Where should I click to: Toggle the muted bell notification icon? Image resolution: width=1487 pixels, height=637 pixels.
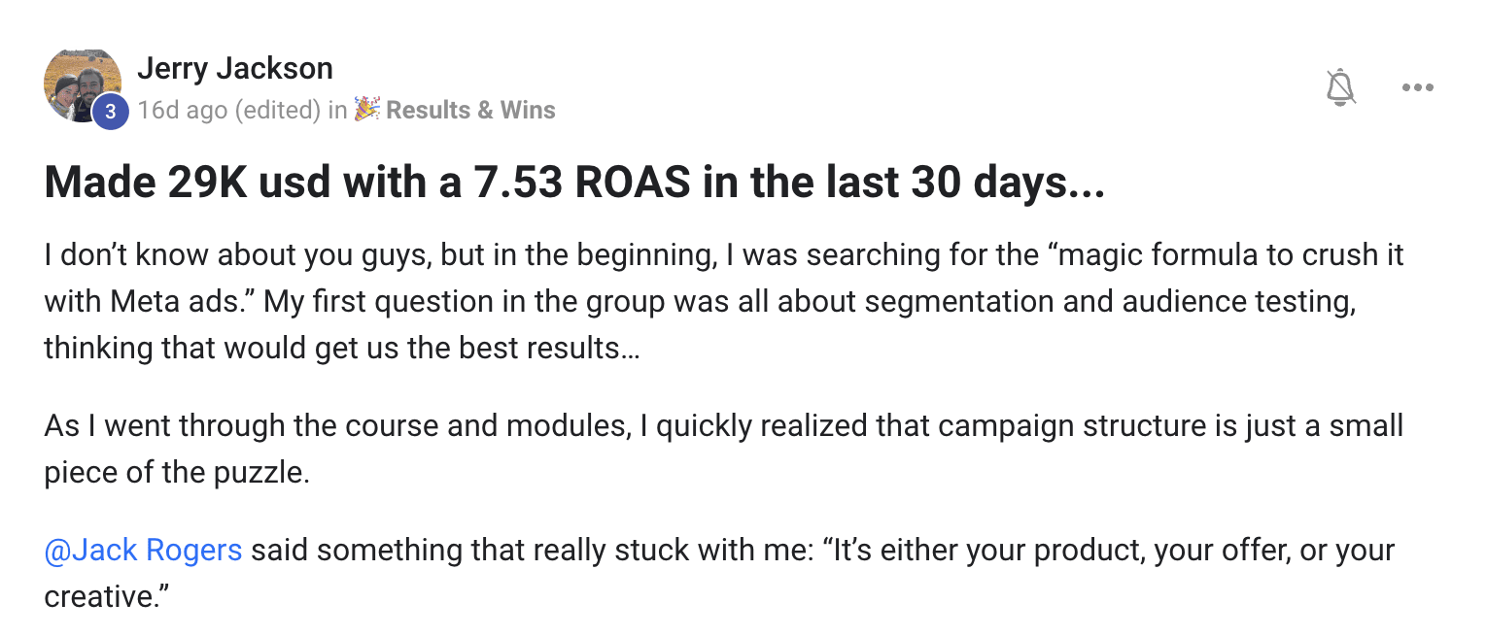(x=1340, y=87)
